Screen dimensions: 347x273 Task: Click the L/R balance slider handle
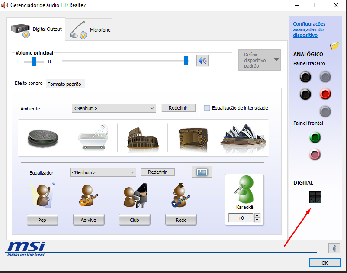[34, 62]
